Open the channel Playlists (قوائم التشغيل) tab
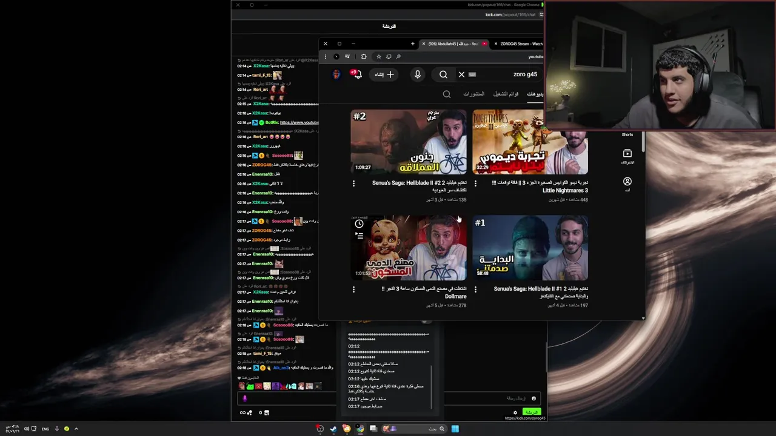The image size is (776, 436). point(506,94)
